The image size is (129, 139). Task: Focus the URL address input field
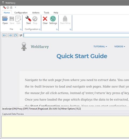76,35
